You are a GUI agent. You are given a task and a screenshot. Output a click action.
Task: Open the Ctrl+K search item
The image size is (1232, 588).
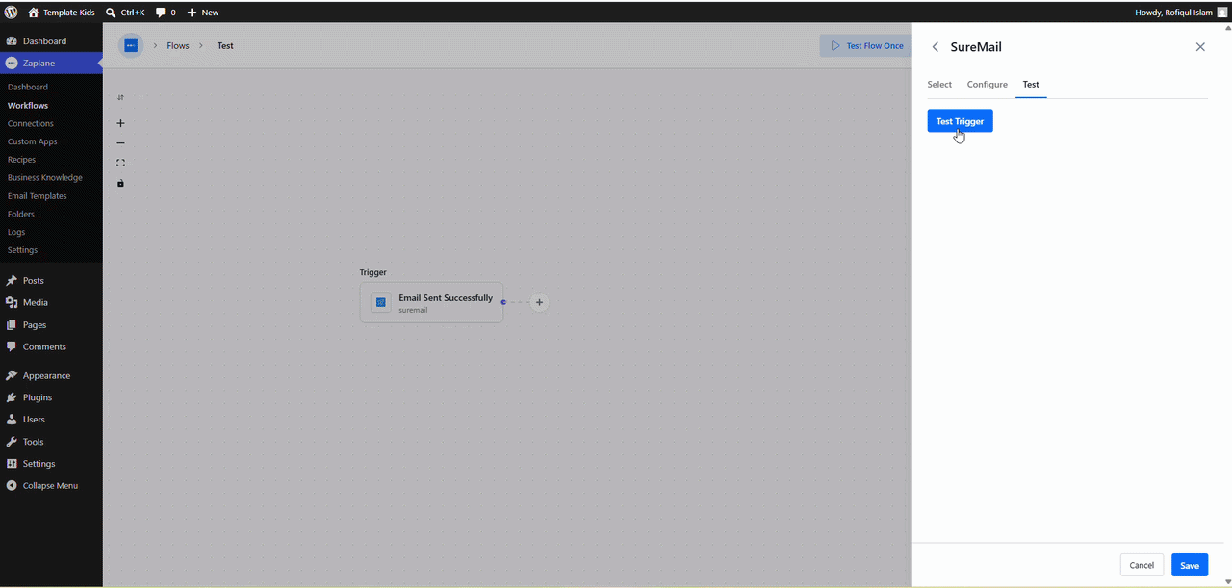[124, 13]
